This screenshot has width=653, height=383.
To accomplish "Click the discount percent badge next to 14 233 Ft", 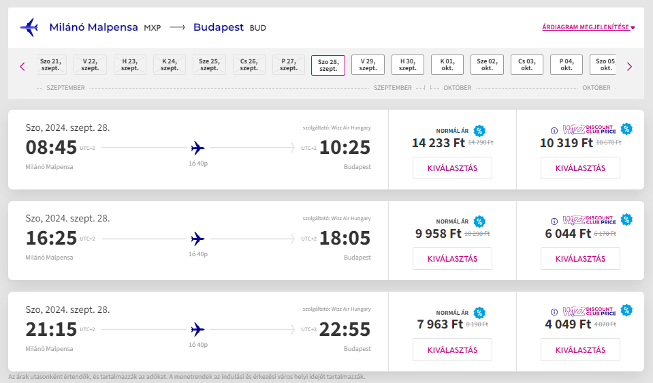I will coord(479,131).
